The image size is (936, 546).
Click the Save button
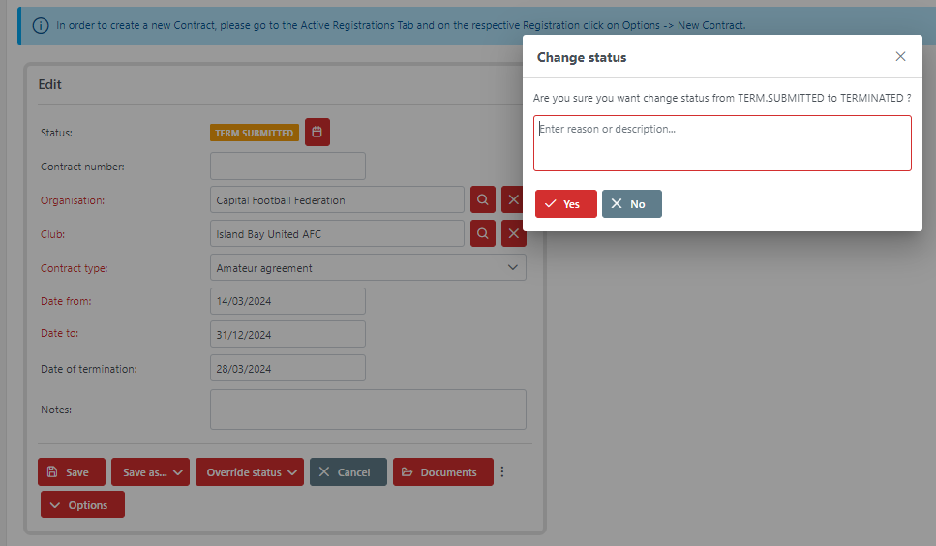coord(71,472)
